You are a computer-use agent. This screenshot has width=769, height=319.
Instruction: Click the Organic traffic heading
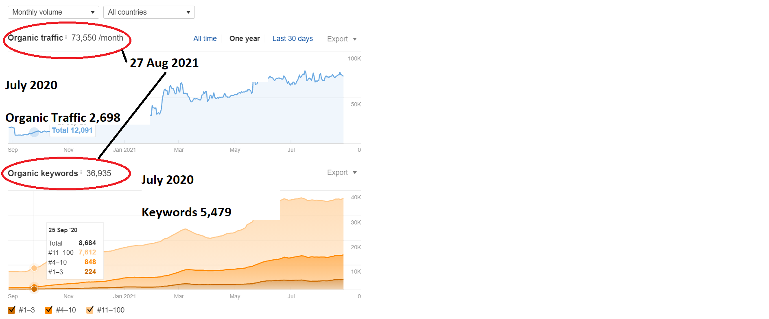35,38
